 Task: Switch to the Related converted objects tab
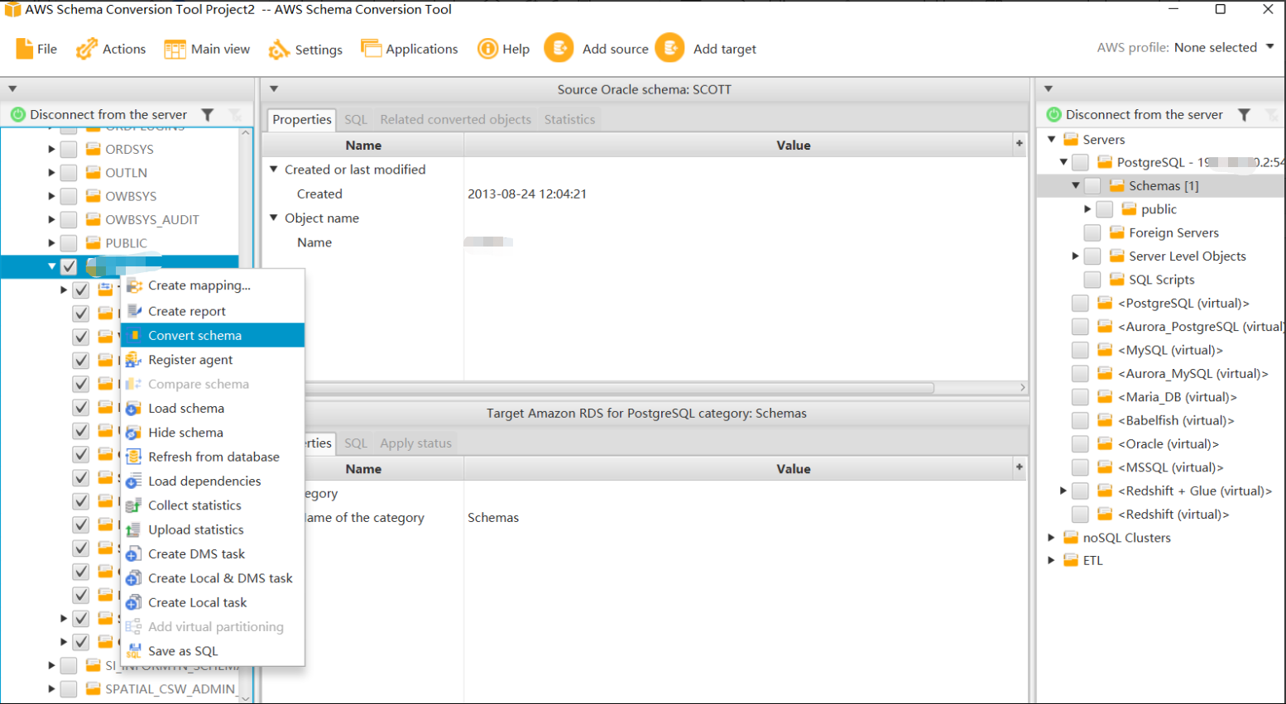coord(455,119)
